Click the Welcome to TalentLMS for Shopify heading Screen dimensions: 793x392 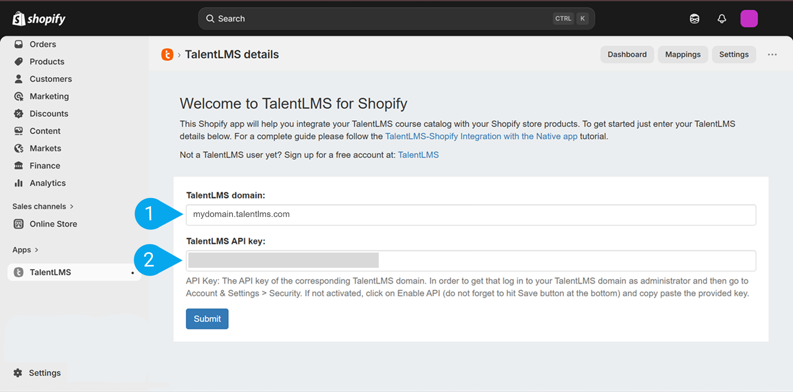click(x=293, y=104)
